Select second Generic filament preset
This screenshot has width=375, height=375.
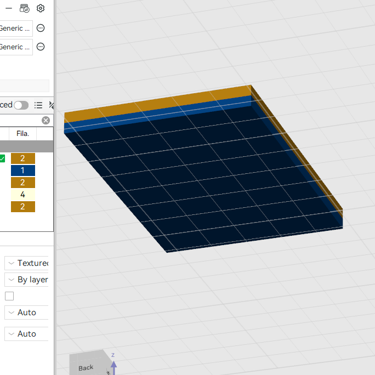click(16, 47)
